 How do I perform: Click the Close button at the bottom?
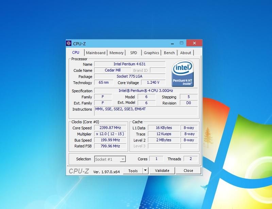[x=188, y=171]
